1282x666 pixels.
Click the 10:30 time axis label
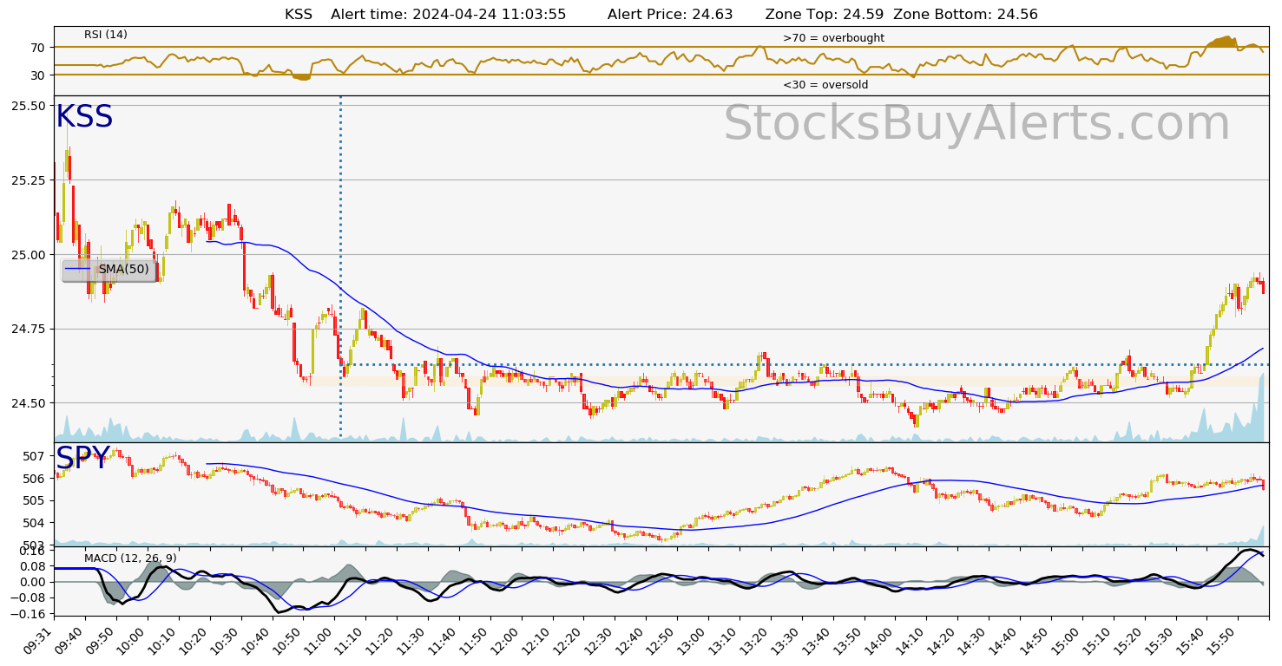pos(225,641)
